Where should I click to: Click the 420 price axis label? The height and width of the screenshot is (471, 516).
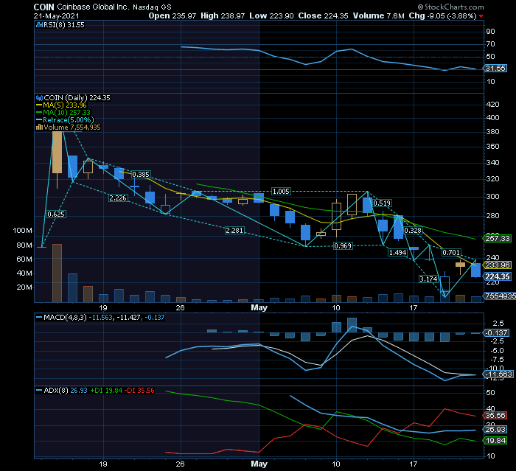click(493, 105)
